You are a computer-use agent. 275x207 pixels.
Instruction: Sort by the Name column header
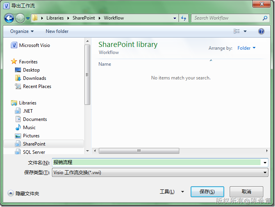105,64
